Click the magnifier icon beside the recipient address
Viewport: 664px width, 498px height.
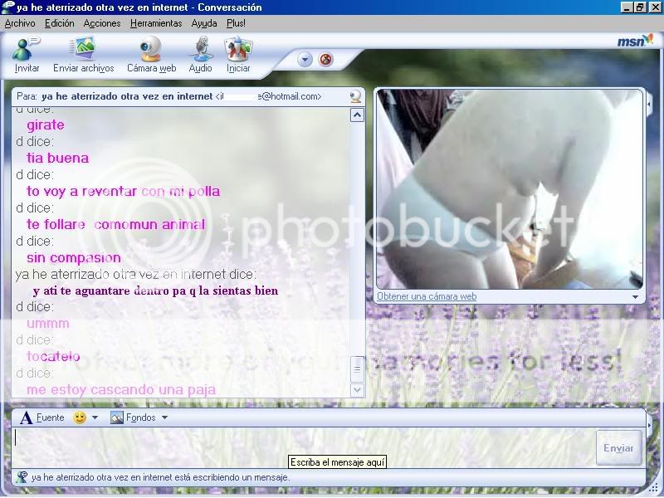point(355,96)
